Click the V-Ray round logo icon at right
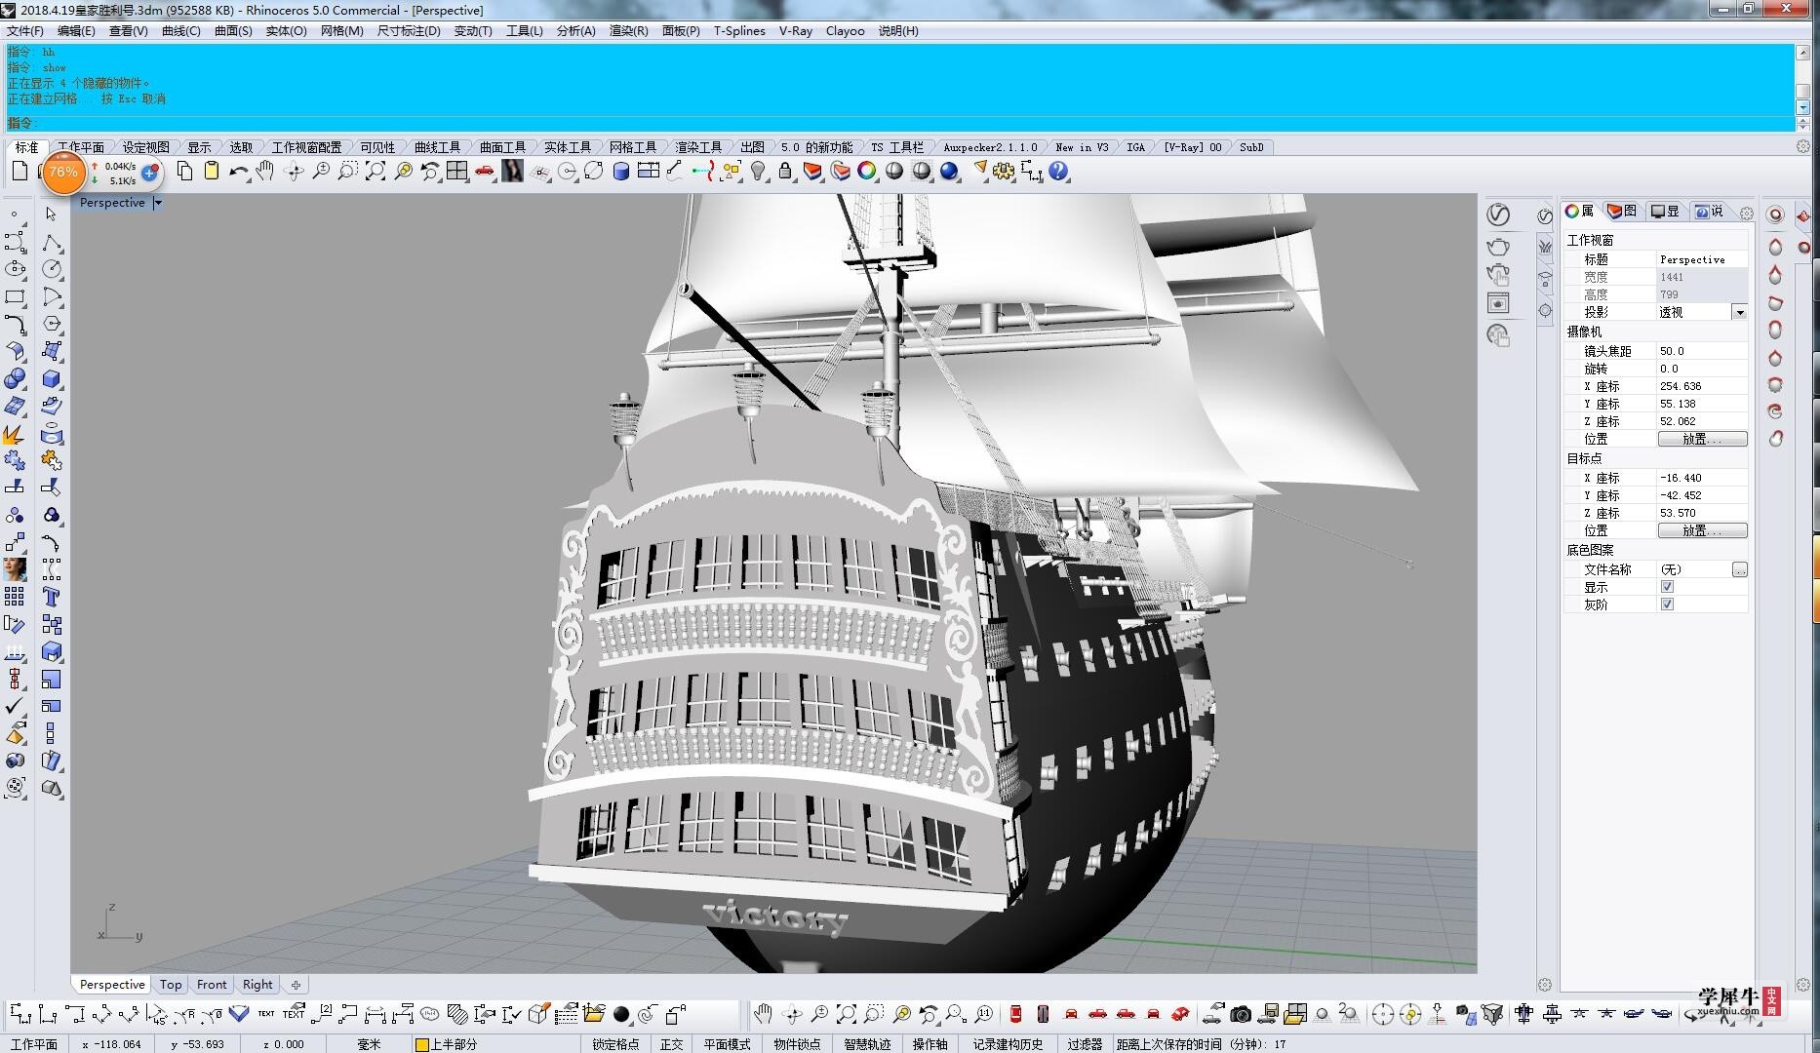This screenshot has height=1053, width=1820. [1498, 214]
